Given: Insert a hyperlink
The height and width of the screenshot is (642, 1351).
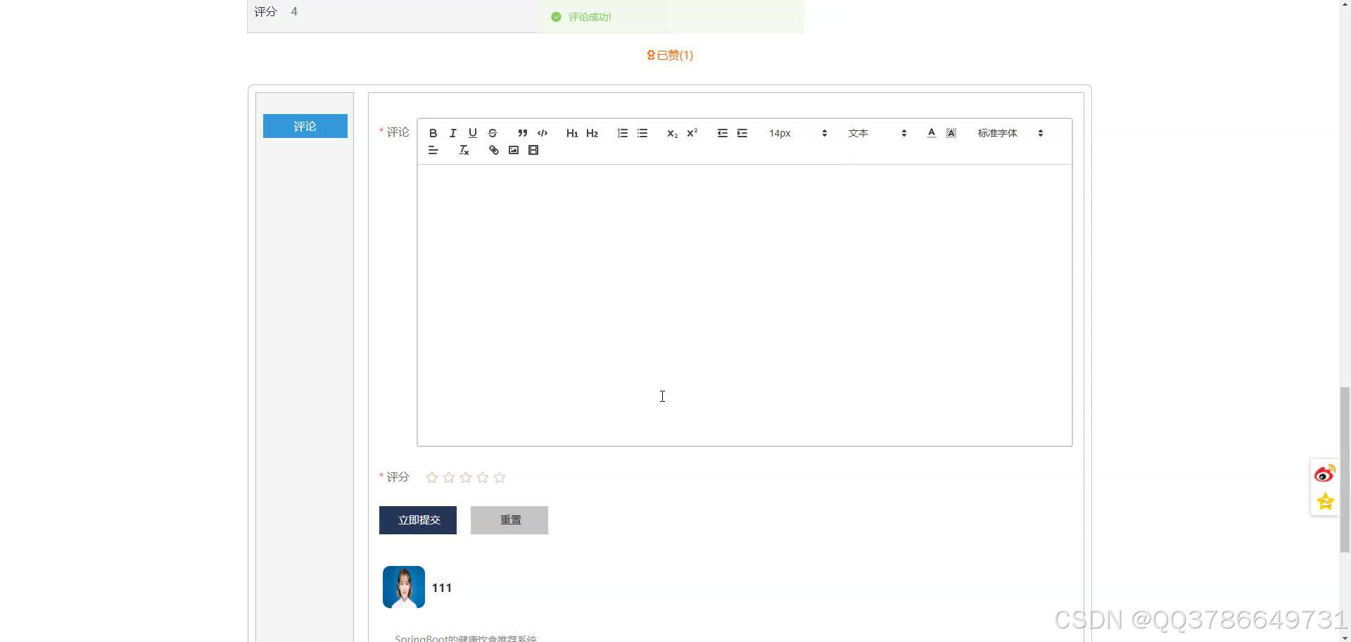Looking at the screenshot, I should point(494,150).
